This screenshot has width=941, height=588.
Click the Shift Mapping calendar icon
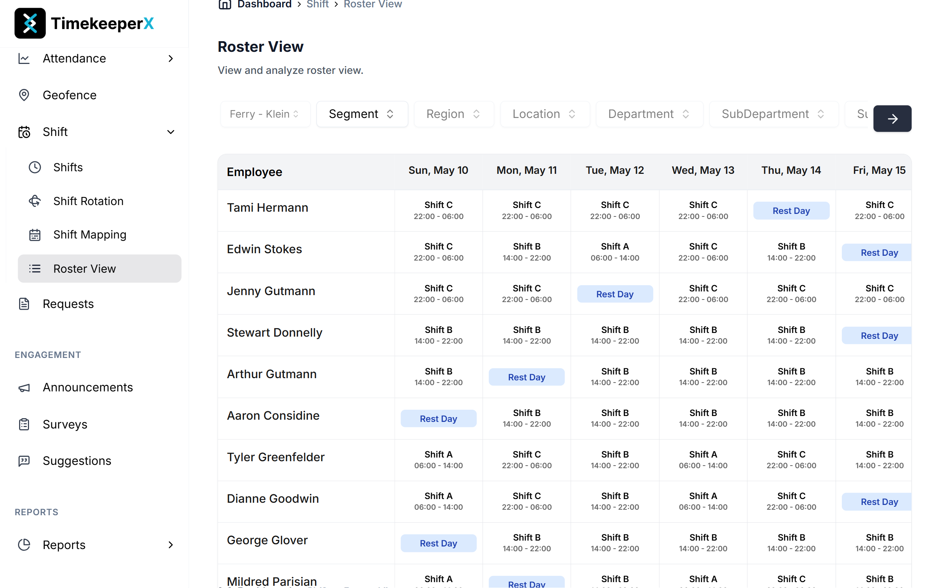(35, 234)
